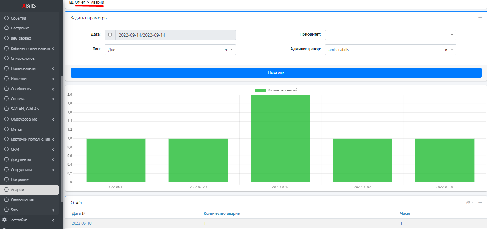
Task: Open export arrow in Отчёт panel
Action: point(469,202)
